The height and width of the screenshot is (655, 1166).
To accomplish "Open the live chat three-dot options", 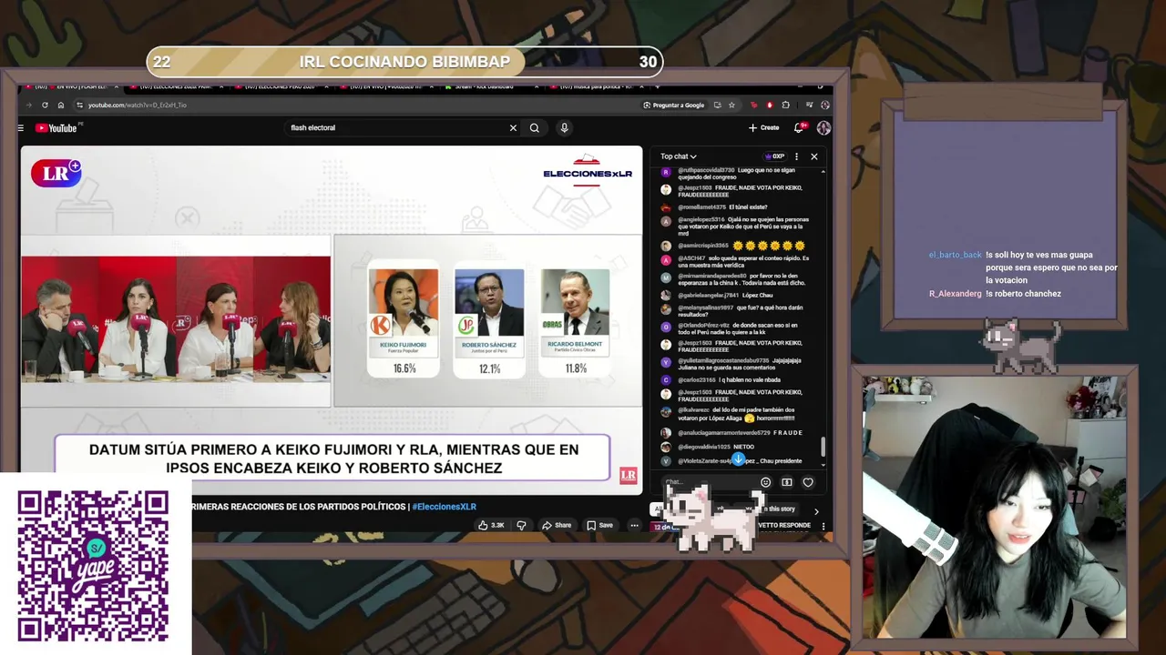I will coord(796,156).
